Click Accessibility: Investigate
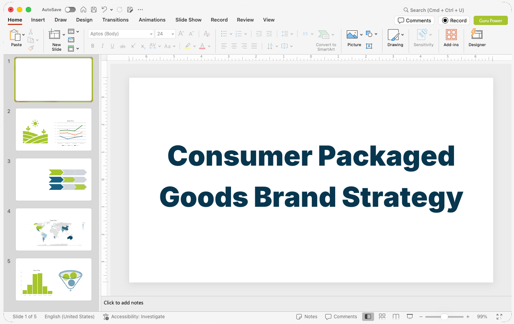Screen dimensions: 514x324 134,317
